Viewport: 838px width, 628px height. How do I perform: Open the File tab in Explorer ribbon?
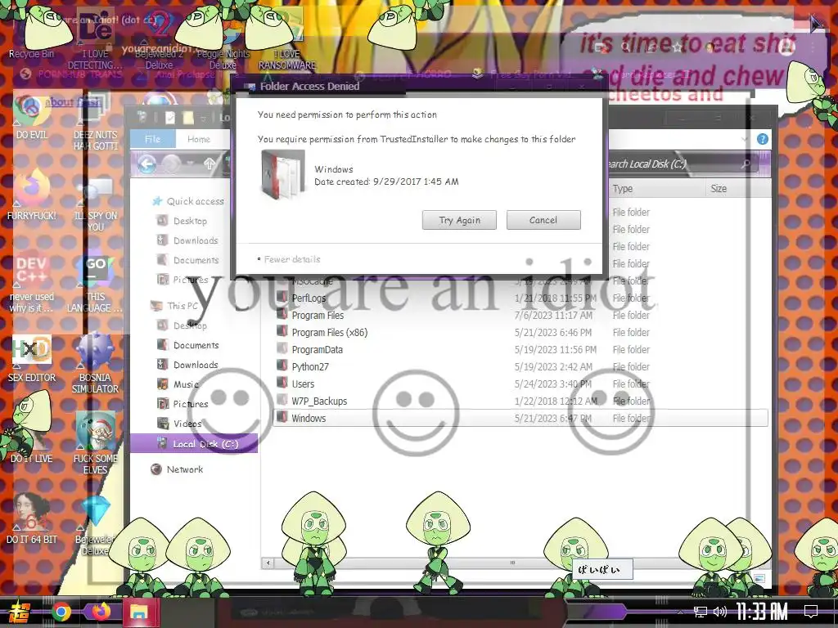[153, 139]
